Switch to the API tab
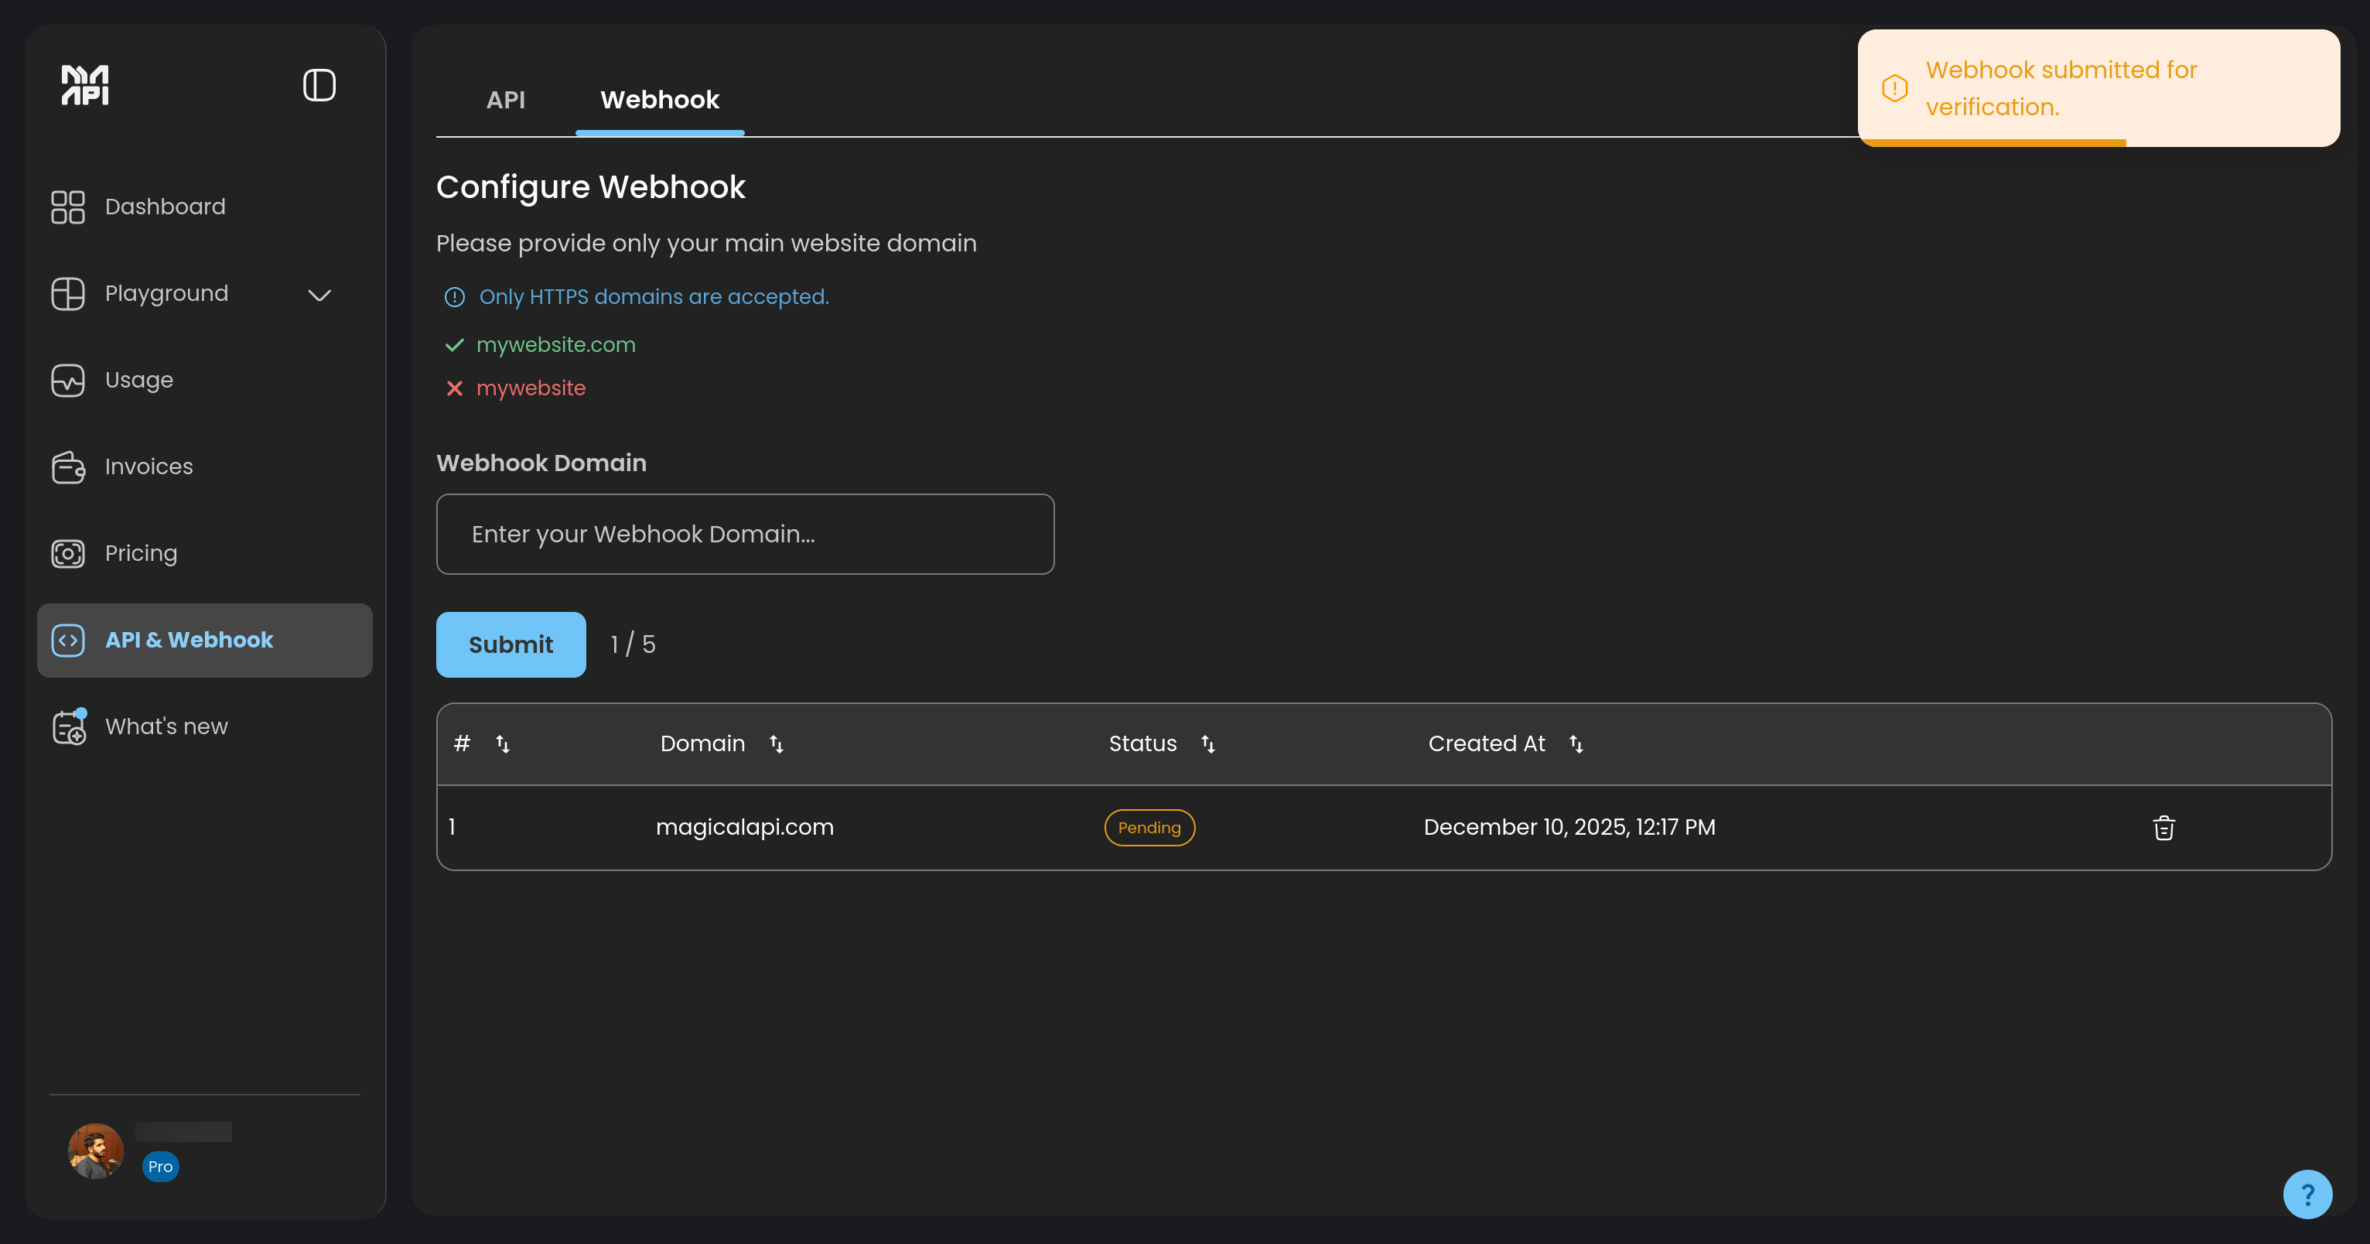Image resolution: width=2370 pixels, height=1244 pixels. click(506, 99)
